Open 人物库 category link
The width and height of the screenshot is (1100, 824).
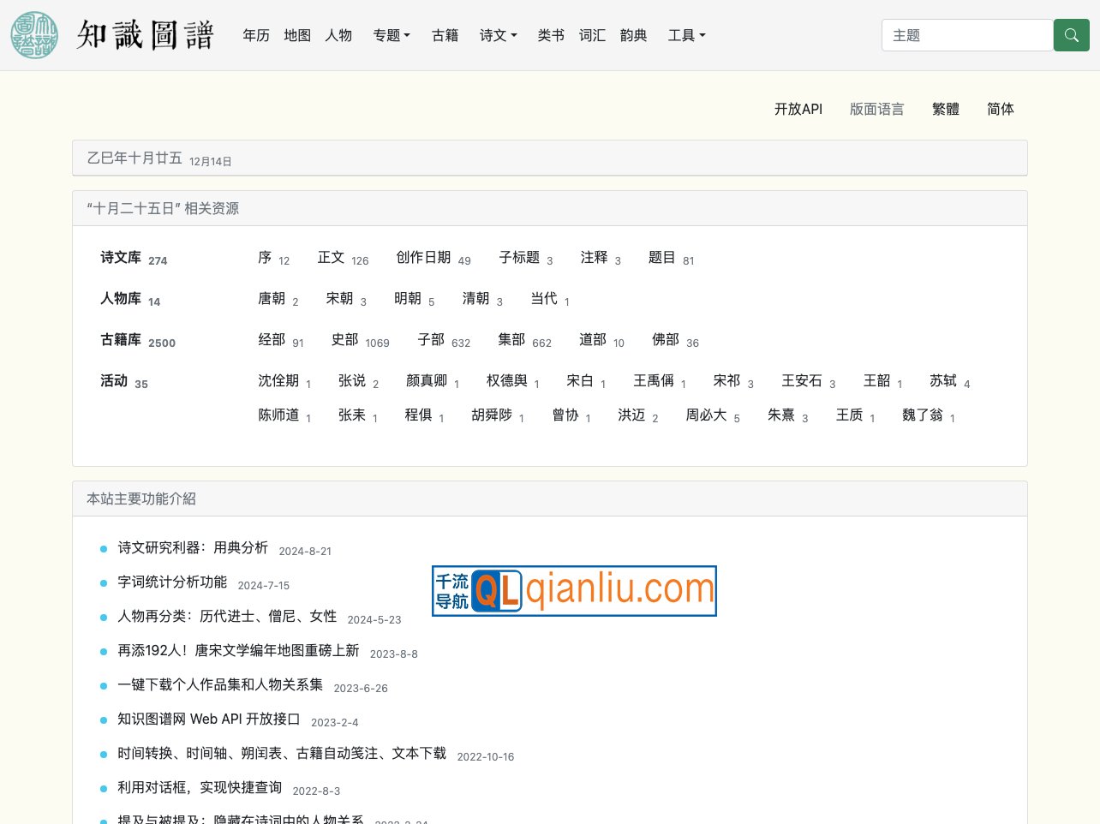(x=121, y=298)
